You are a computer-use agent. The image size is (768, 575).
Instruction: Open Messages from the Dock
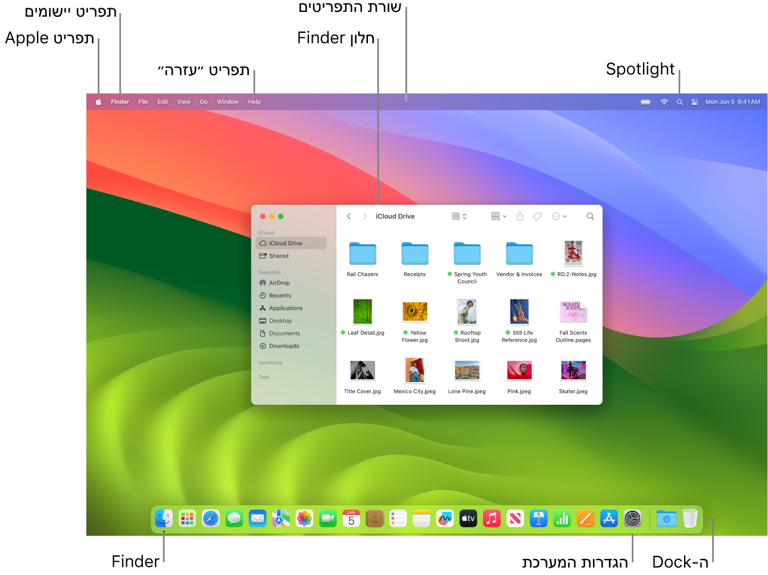point(234,518)
